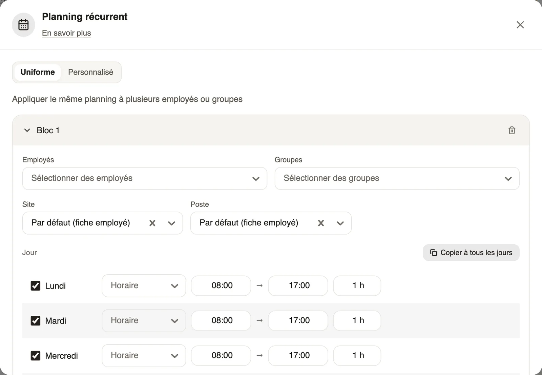Edit Lundi break duration 1 h

pyautogui.click(x=357, y=285)
